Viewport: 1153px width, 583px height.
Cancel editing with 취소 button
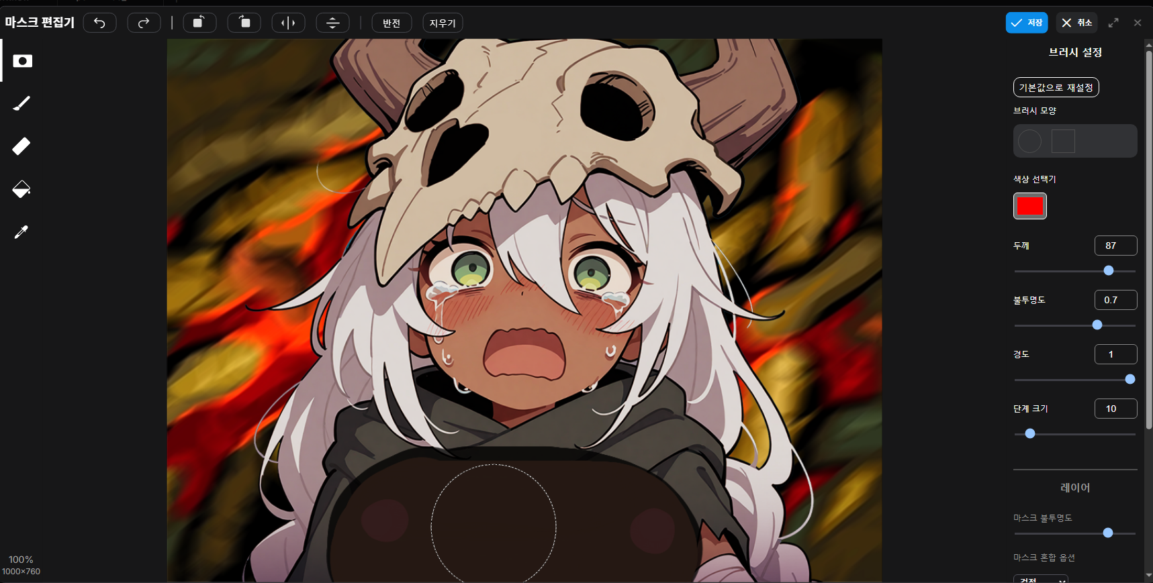tap(1077, 23)
